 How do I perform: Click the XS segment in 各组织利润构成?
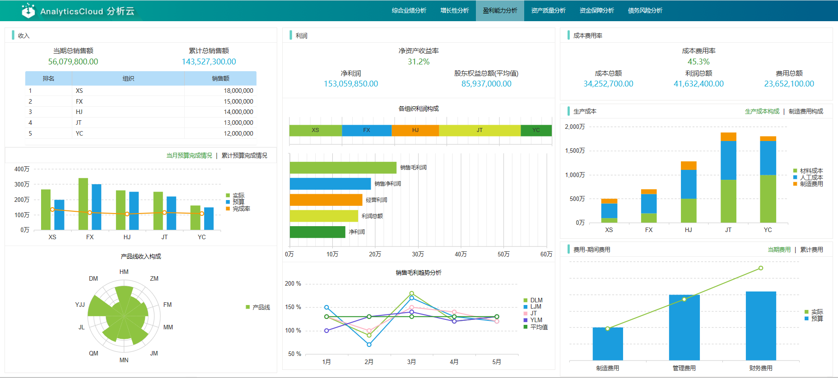click(316, 130)
